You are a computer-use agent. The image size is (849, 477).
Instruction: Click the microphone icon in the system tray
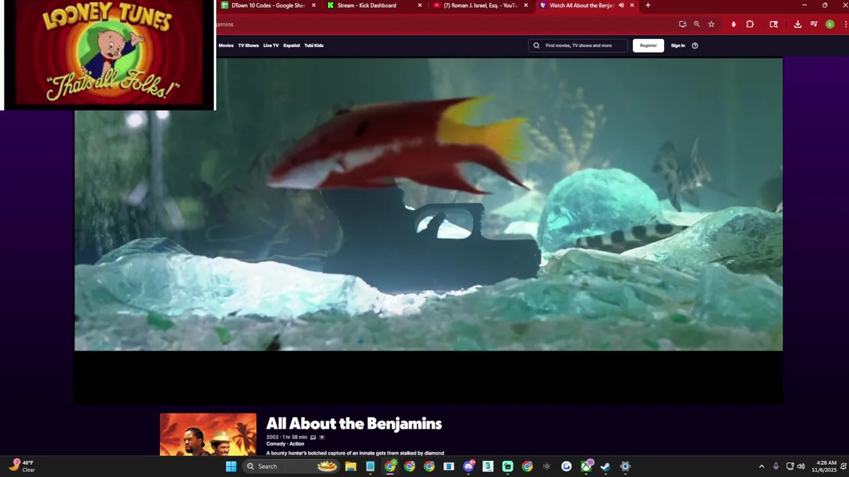coord(775,466)
